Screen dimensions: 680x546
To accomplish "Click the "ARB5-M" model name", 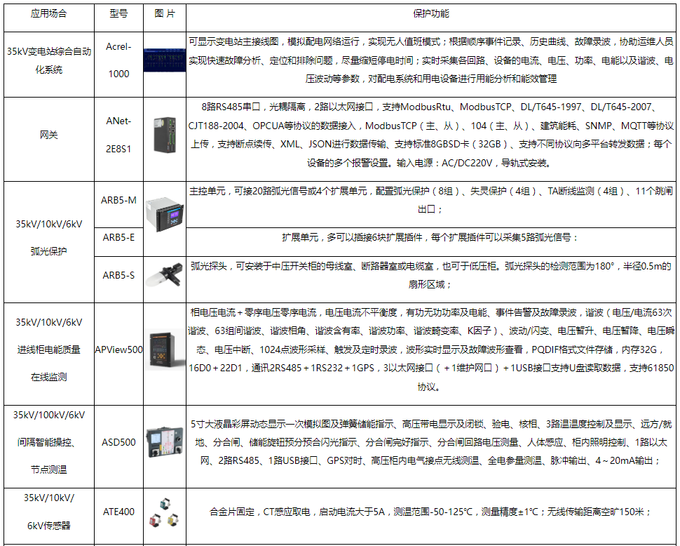I will [x=118, y=200].
